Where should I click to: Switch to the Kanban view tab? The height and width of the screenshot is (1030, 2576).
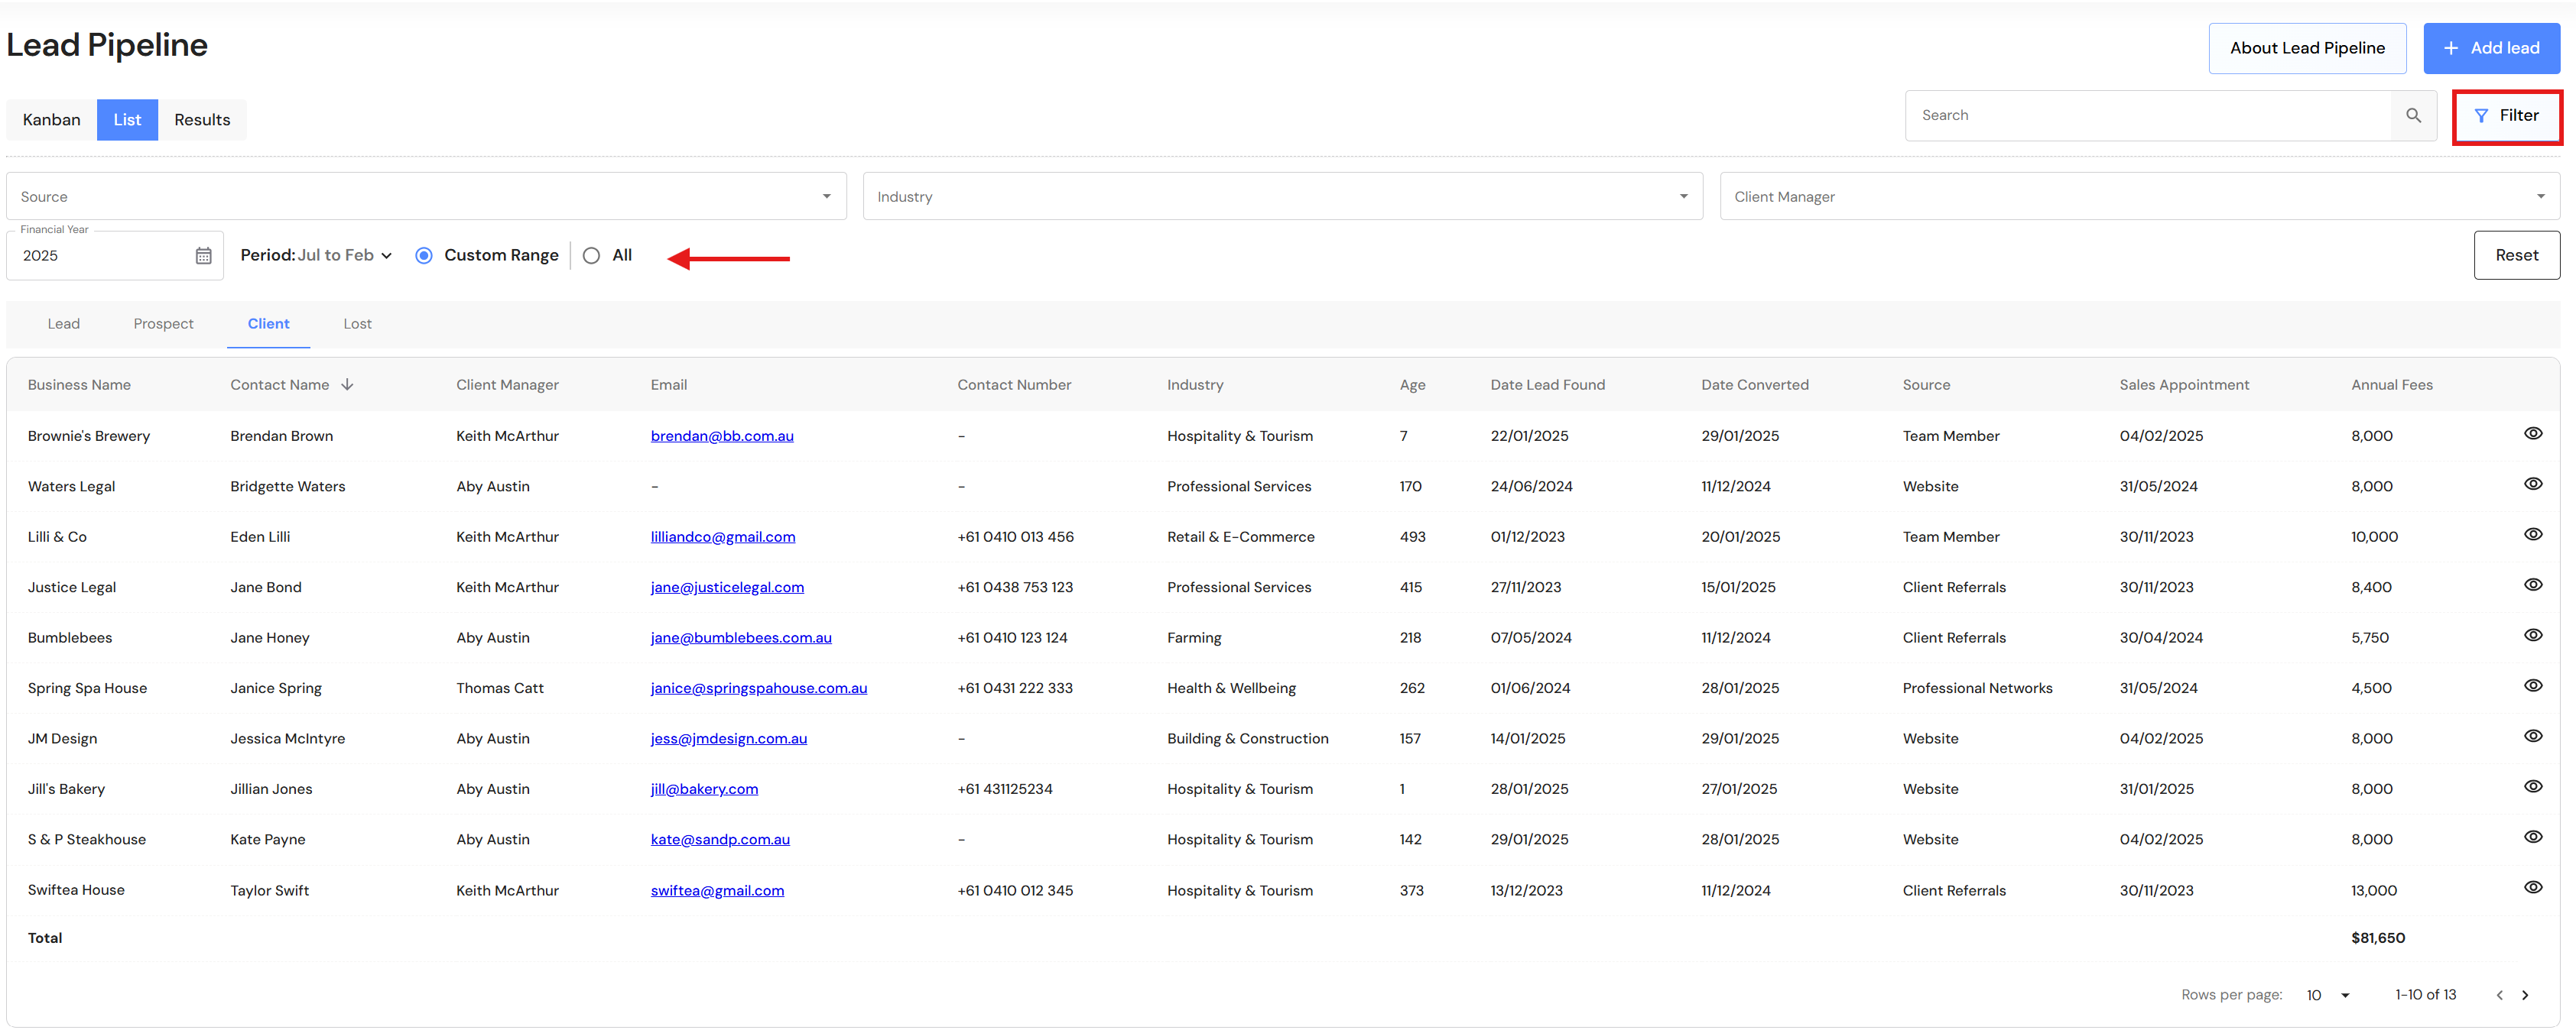pyautogui.click(x=52, y=120)
